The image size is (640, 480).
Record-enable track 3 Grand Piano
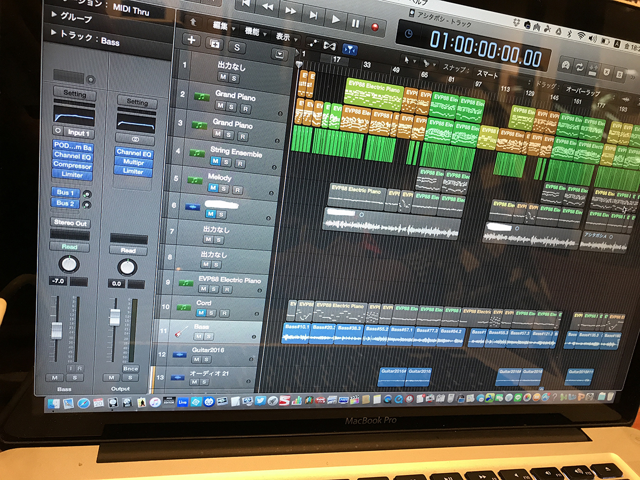pos(243,137)
